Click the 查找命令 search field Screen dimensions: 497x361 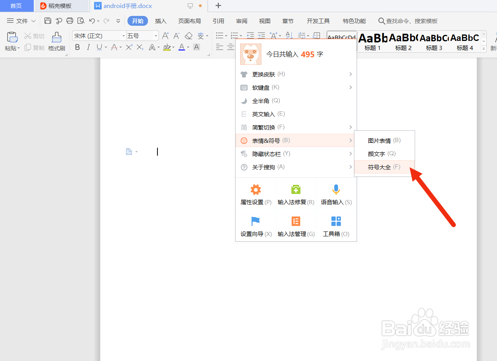pyautogui.click(x=408, y=21)
